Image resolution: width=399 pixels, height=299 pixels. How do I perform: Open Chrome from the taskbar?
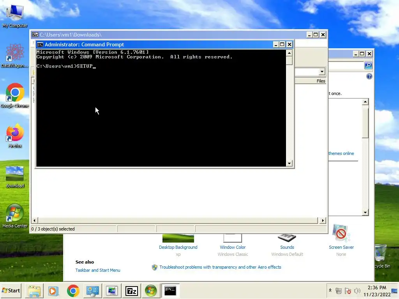tap(73, 290)
